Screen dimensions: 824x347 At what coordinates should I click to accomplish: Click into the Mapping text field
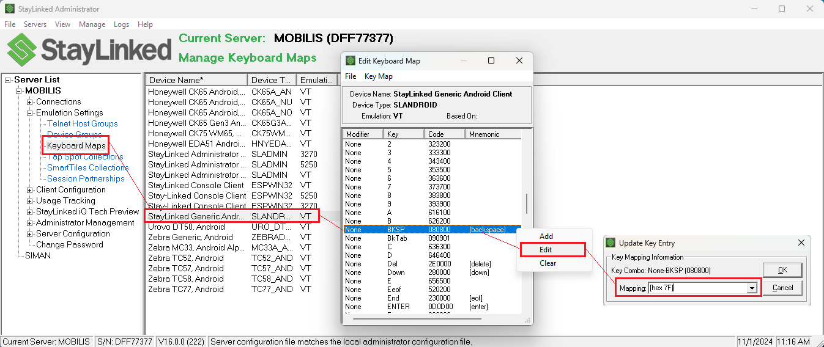pos(696,288)
